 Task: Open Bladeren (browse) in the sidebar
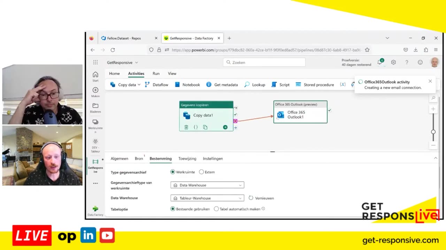[x=95, y=108]
